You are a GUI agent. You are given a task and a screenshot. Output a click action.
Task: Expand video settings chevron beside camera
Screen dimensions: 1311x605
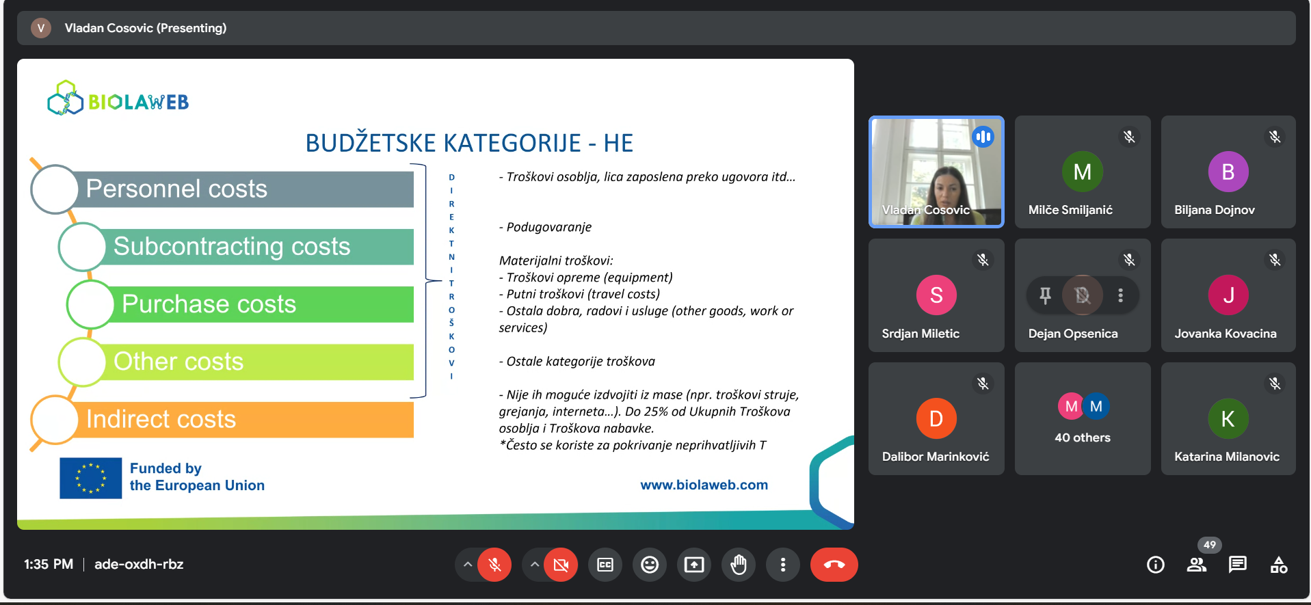point(535,565)
